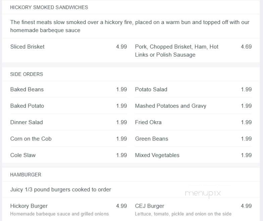Select the Baked Potato item
This screenshot has height=221, width=263.
27,106
